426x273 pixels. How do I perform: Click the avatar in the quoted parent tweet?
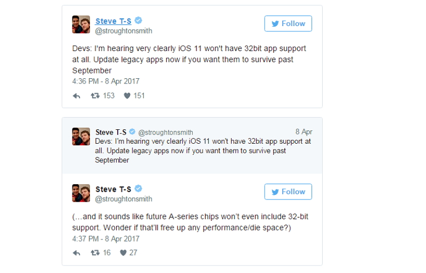coord(81,137)
